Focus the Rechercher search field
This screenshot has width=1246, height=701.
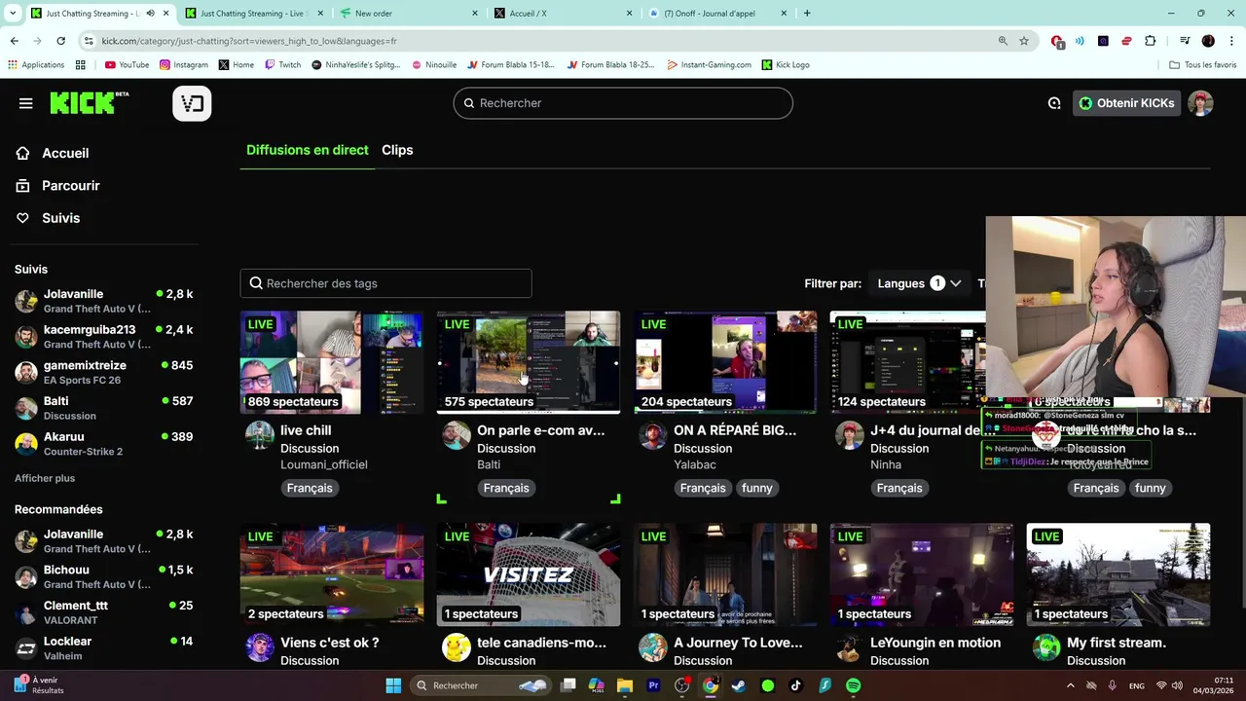623,103
